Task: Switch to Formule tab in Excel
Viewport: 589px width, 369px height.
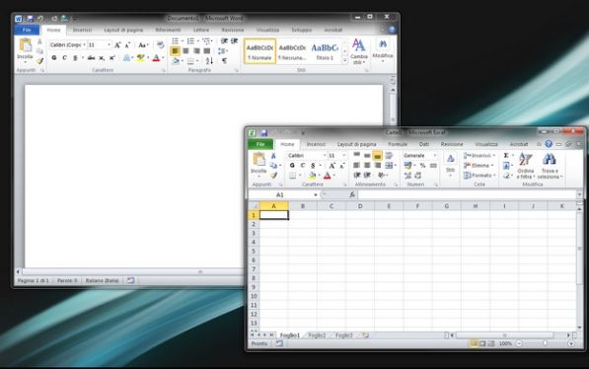Action: point(398,144)
